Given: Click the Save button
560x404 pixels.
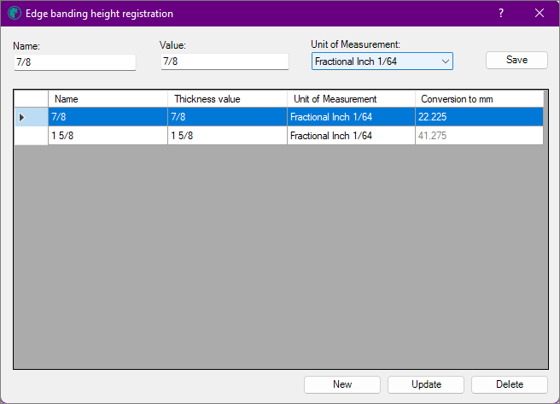Looking at the screenshot, I should tap(516, 60).
